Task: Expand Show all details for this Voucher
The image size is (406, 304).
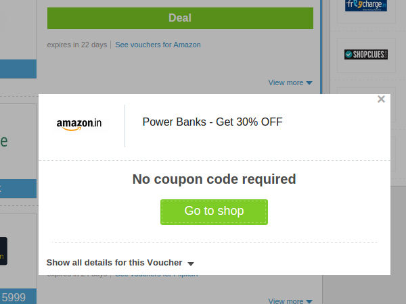Action: coord(114,263)
